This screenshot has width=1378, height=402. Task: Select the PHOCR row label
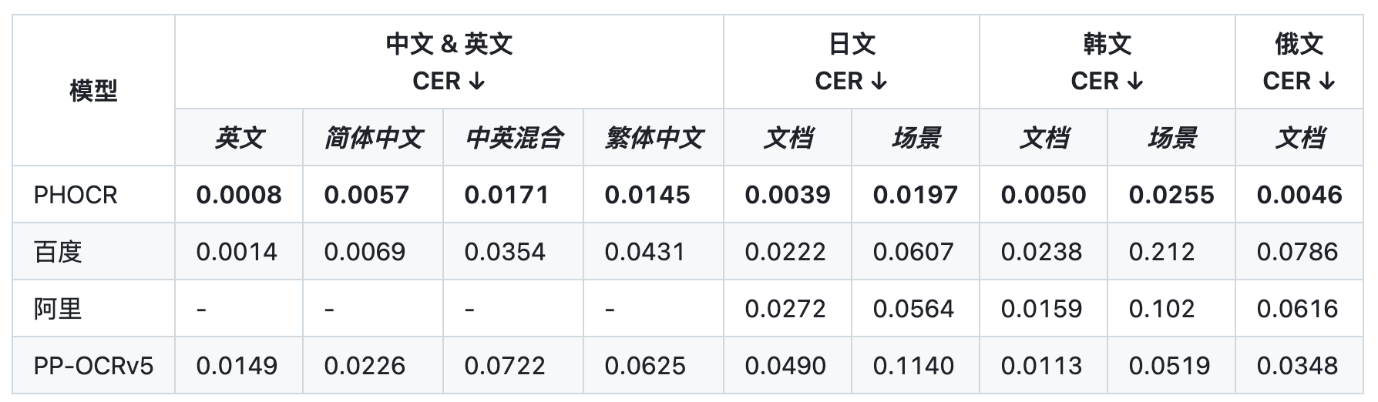point(76,195)
